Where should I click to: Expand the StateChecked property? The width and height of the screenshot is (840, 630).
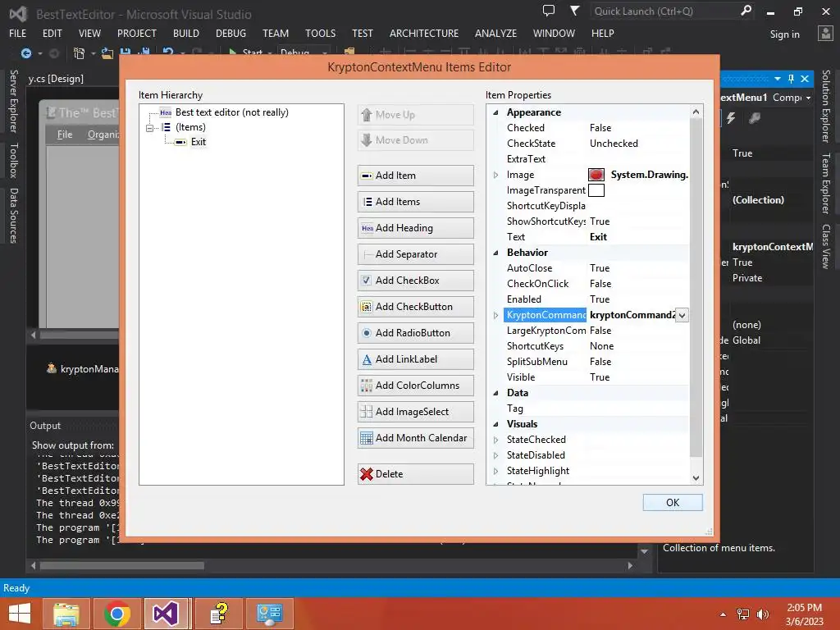click(x=495, y=440)
